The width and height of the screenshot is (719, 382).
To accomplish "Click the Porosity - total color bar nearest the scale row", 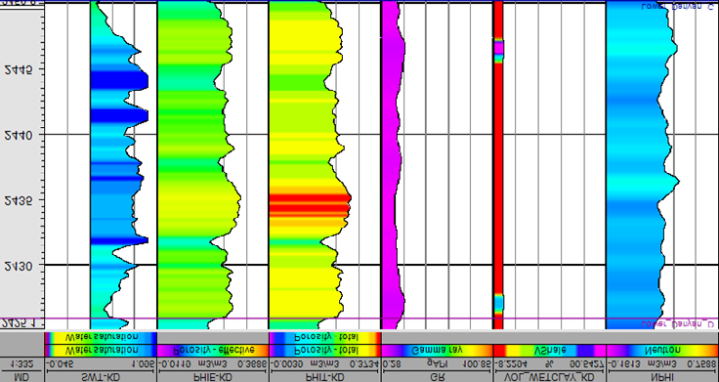I will coord(324,351).
